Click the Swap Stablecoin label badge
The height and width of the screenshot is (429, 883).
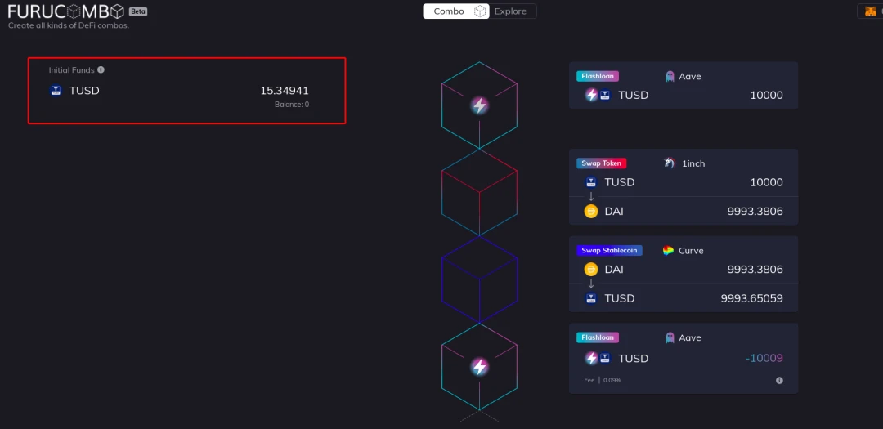pyautogui.click(x=609, y=251)
